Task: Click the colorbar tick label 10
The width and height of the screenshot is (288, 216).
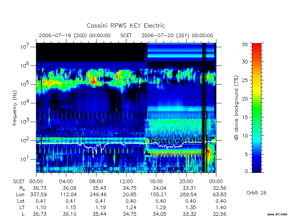Action: [245, 136]
